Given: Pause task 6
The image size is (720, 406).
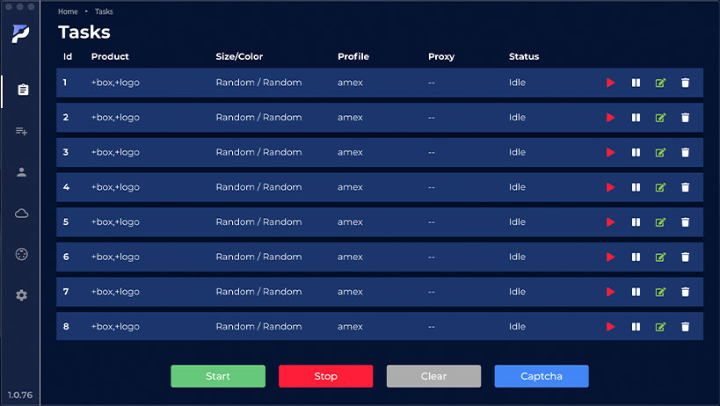Looking at the screenshot, I should coord(636,257).
